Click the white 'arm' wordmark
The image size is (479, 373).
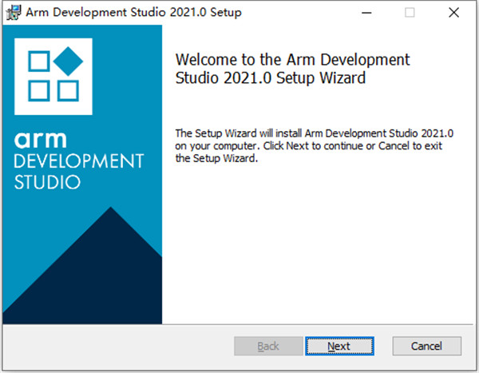[45, 140]
